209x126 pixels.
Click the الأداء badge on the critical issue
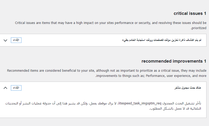pos(16,40)
